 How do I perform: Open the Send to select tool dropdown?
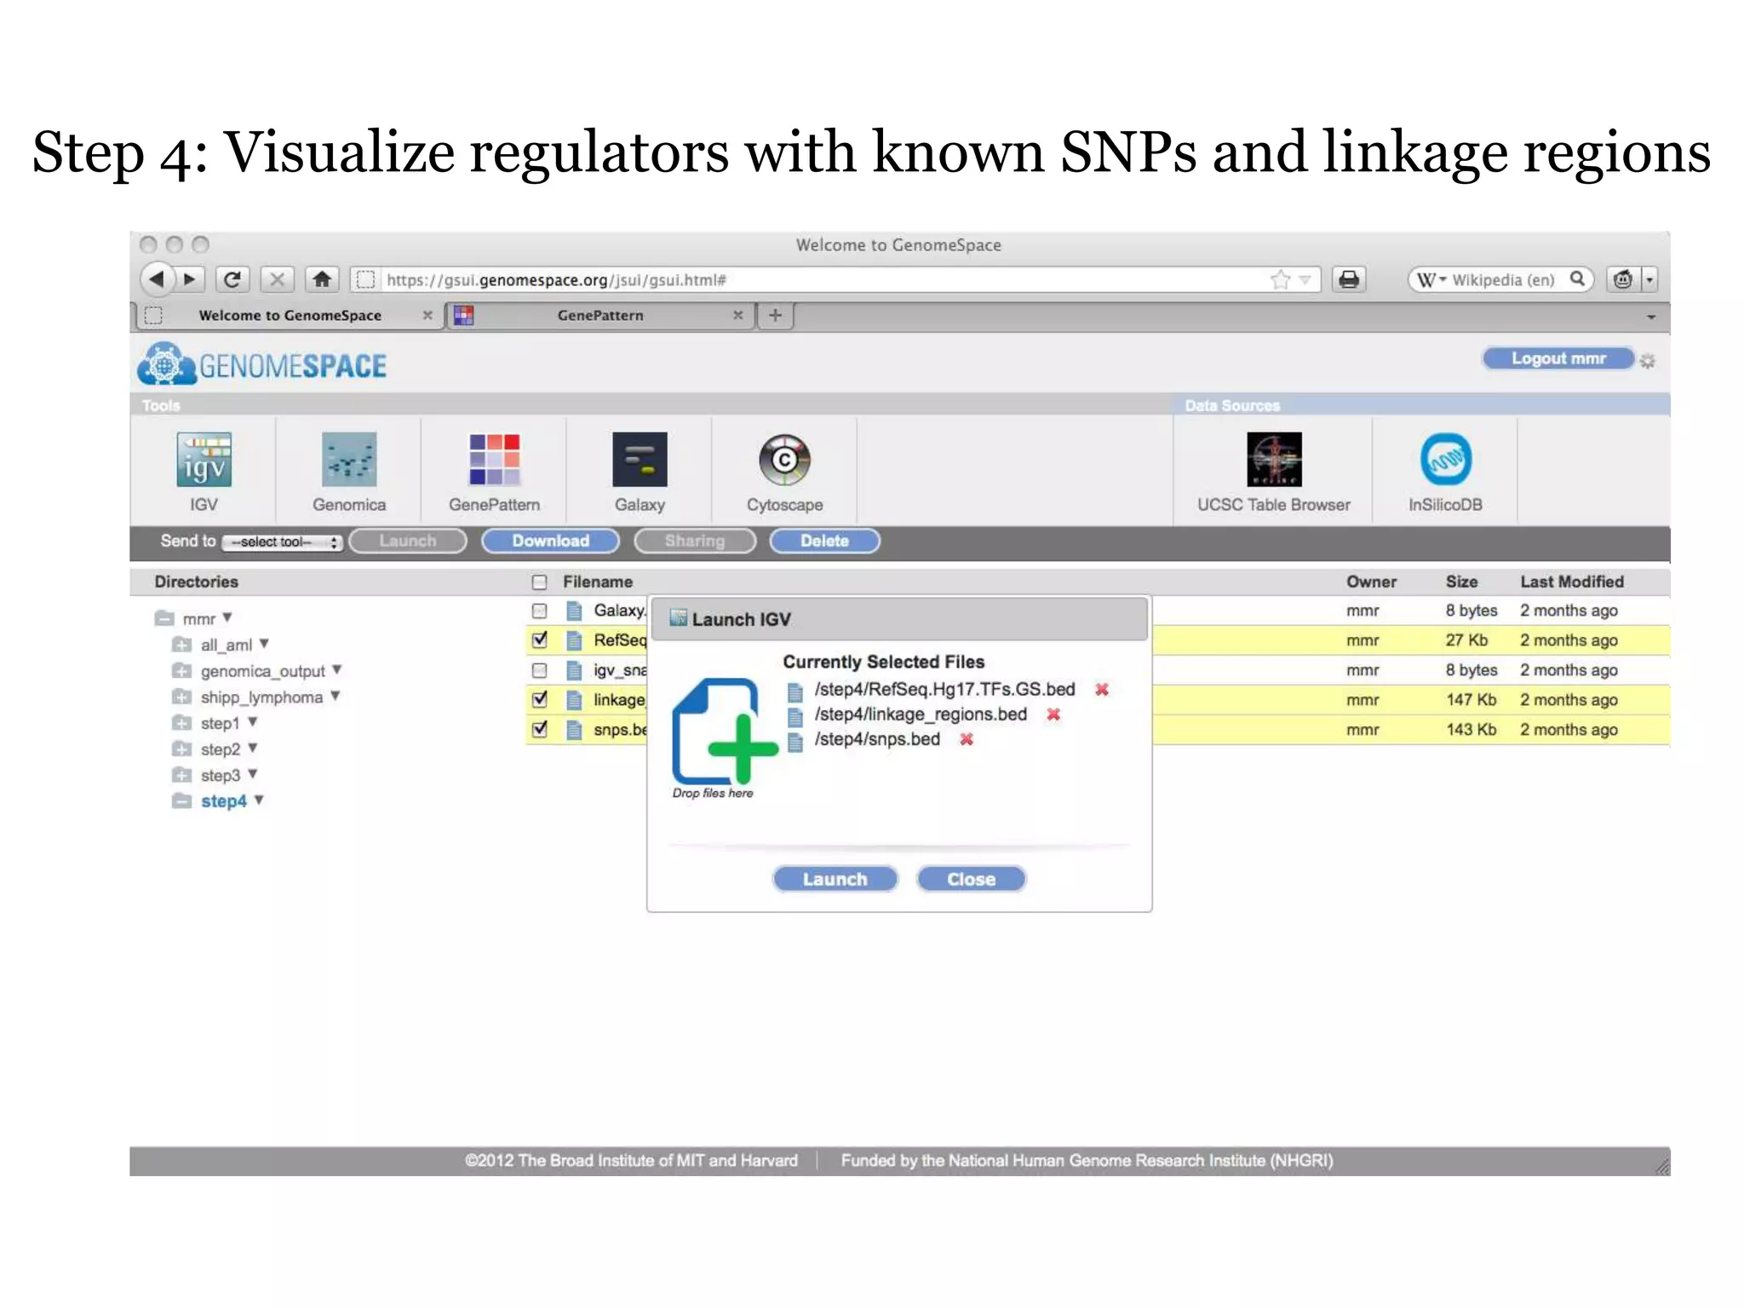click(283, 542)
